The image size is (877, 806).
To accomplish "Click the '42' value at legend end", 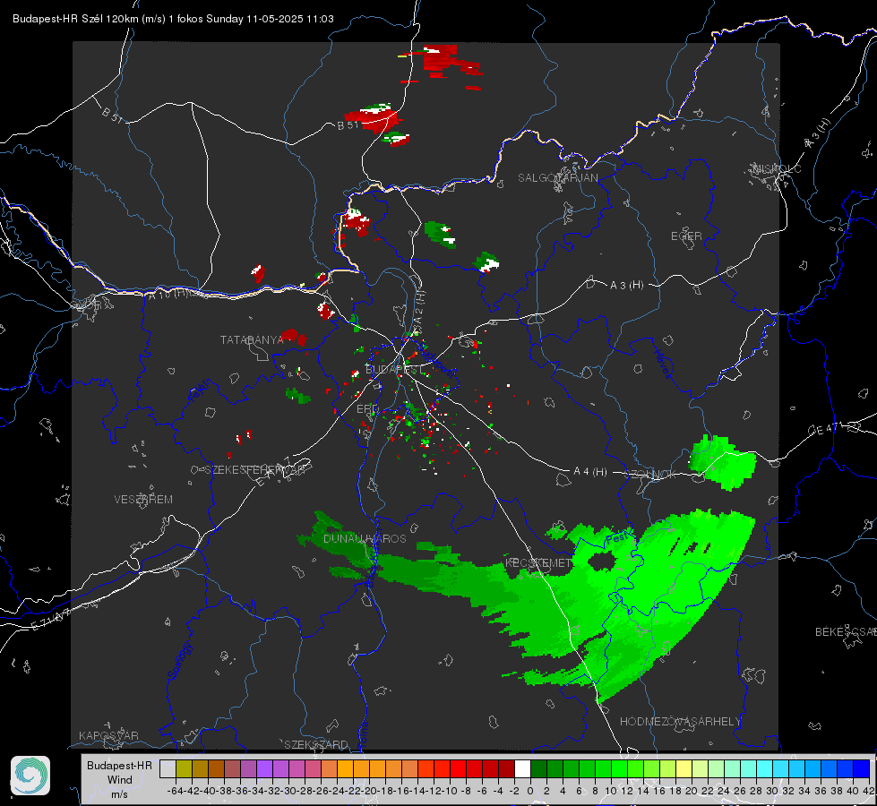I will (868, 791).
